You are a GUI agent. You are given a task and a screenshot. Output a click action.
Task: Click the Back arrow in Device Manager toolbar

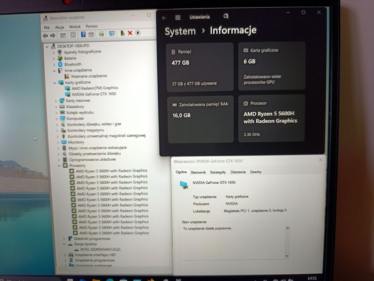click(x=45, y=36)
